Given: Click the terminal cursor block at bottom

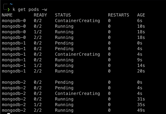Looking at the screenshot, I should click(9, 113).
